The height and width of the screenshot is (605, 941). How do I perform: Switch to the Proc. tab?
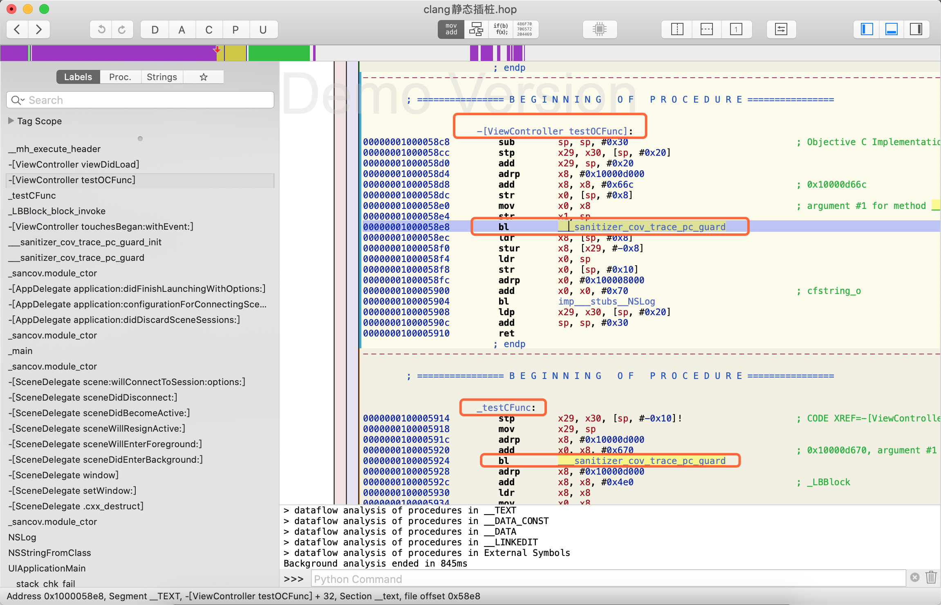click(x=120, y=77)
